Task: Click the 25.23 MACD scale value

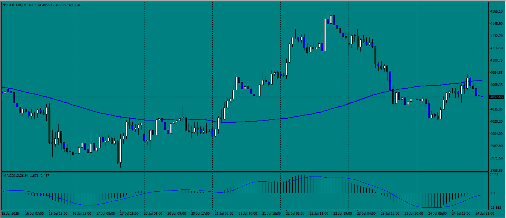Action: 494,175
